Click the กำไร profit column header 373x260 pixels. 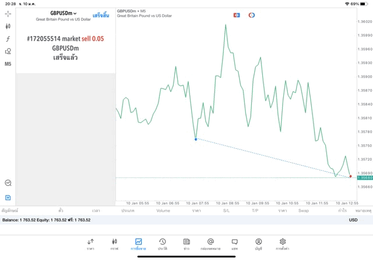click(x=342, y=211)
